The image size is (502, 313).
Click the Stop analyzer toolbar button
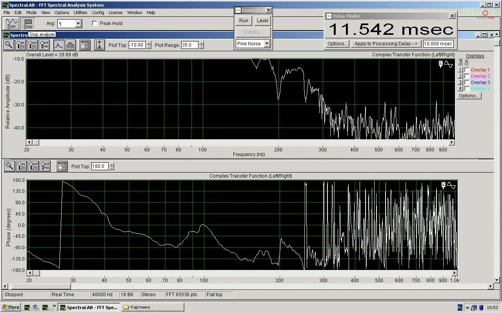pyautogui.click(x=28, y=23)
